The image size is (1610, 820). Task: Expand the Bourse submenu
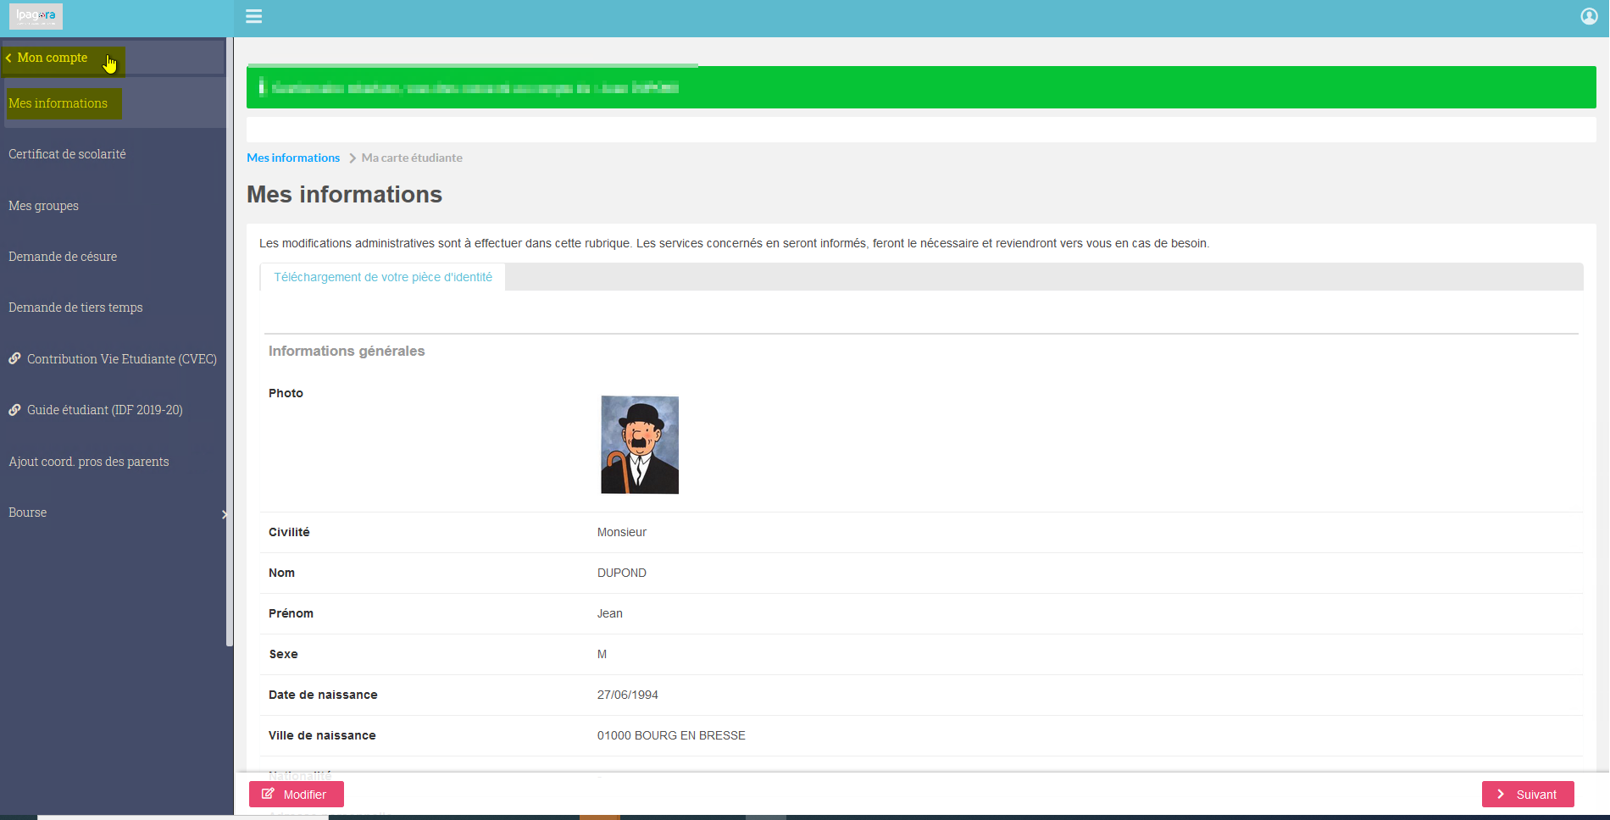pyautogui.click(x=27, y=512)
